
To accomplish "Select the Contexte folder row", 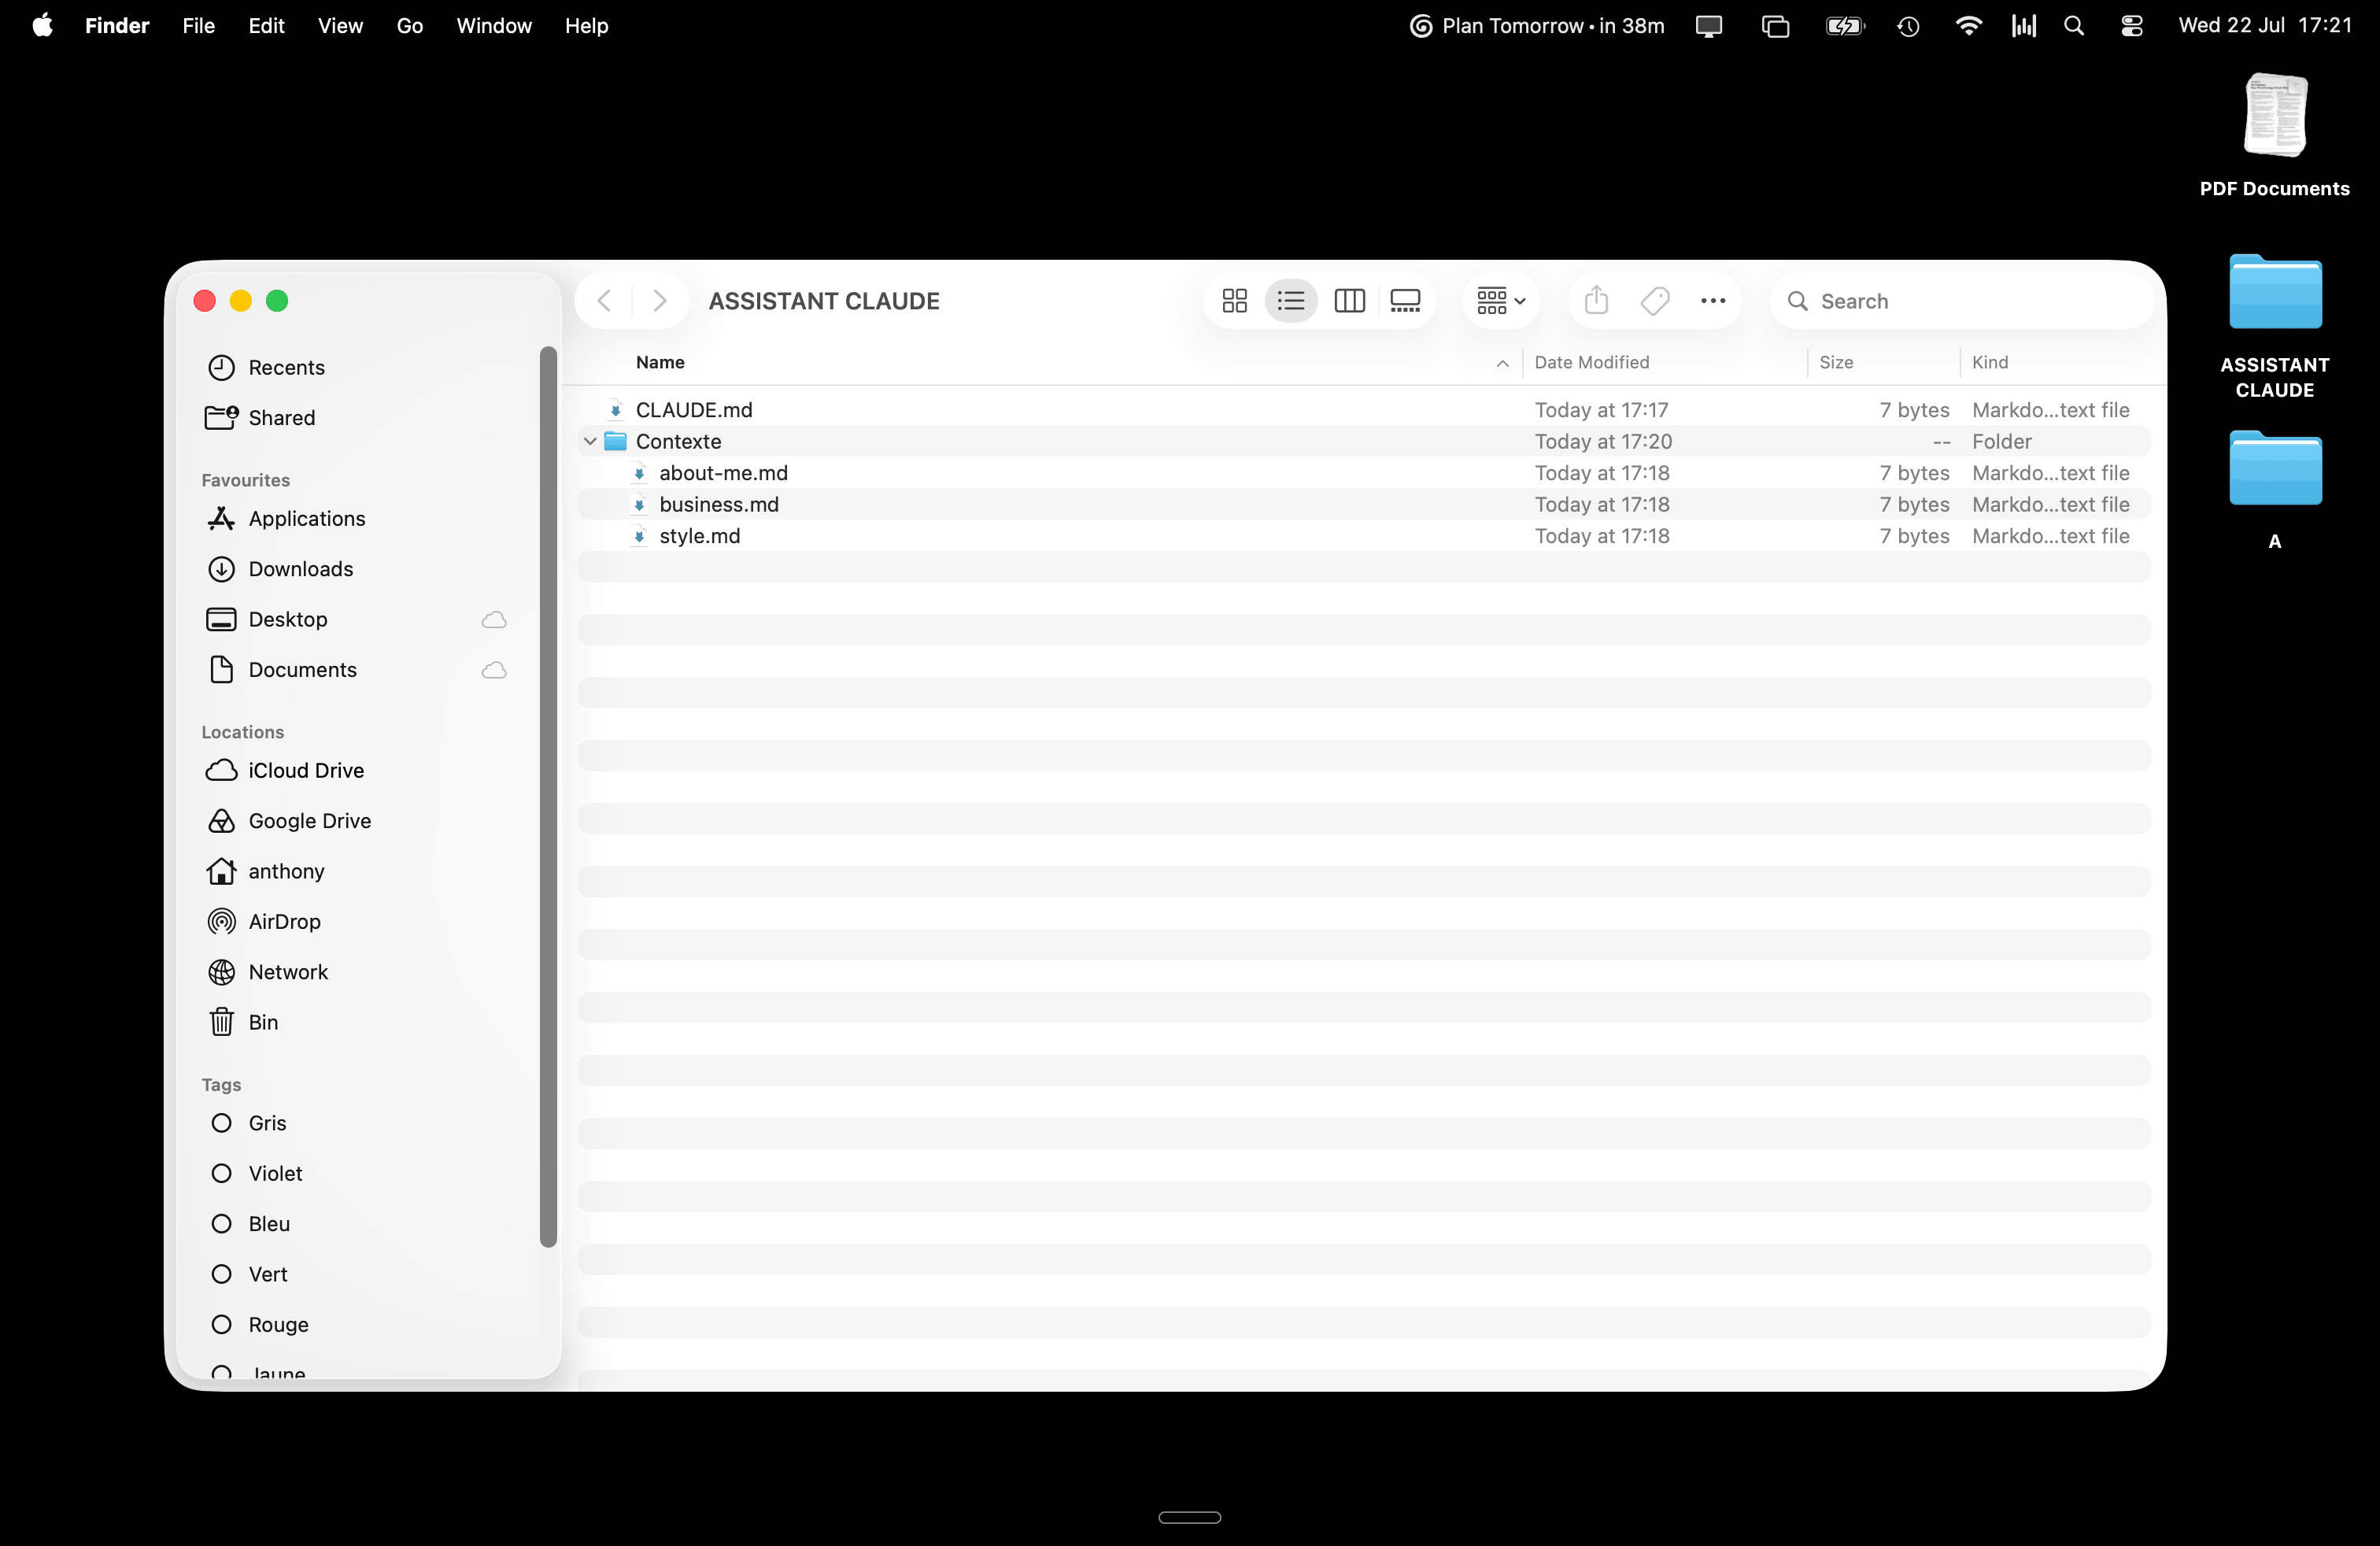I will 1364,441.
